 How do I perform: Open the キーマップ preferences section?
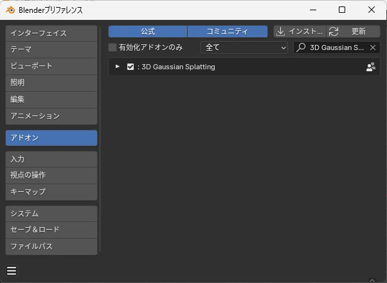click(51, 192)
